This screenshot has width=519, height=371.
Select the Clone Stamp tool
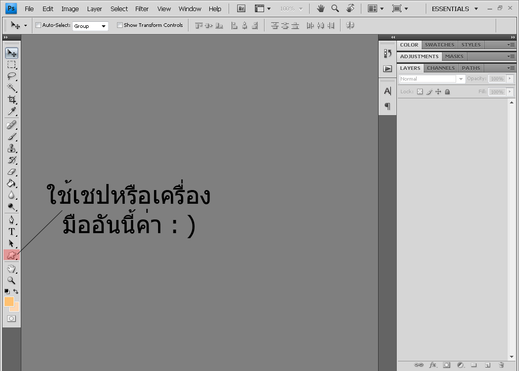pyautogui.click(x=12, y=149)
